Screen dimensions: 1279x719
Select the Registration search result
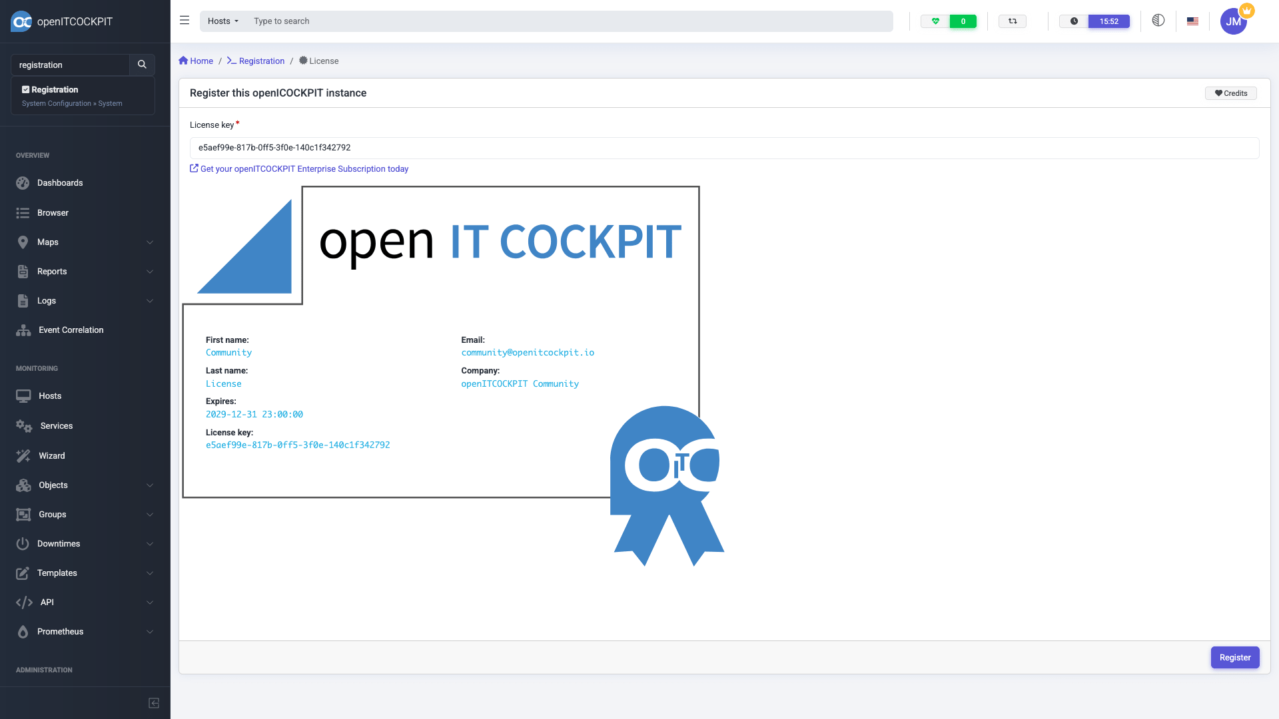(83, 96)
